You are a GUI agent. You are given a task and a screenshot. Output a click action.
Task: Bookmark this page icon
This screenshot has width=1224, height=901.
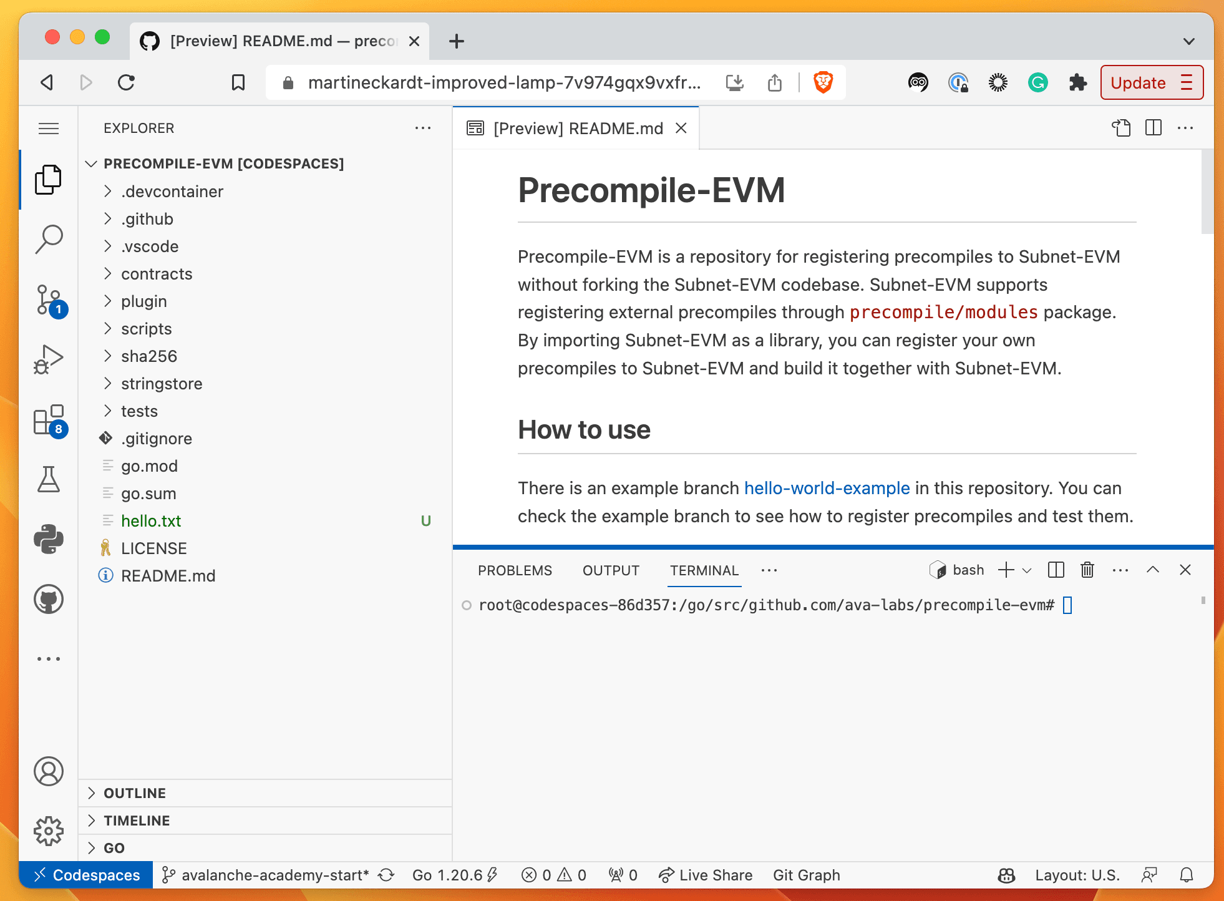coord(238,82)
